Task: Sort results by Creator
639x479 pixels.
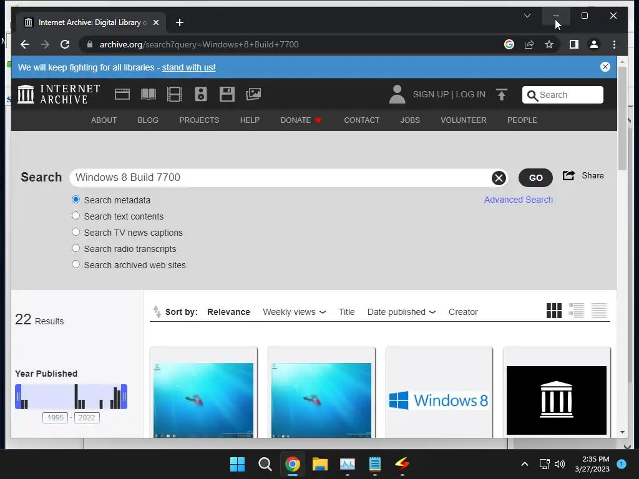Action: 463,312
